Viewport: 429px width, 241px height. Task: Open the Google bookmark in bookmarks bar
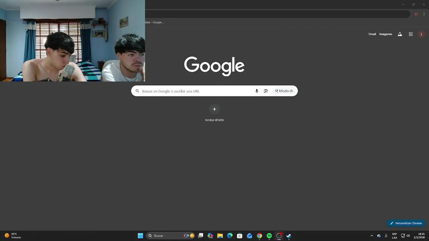pos(155,22)
